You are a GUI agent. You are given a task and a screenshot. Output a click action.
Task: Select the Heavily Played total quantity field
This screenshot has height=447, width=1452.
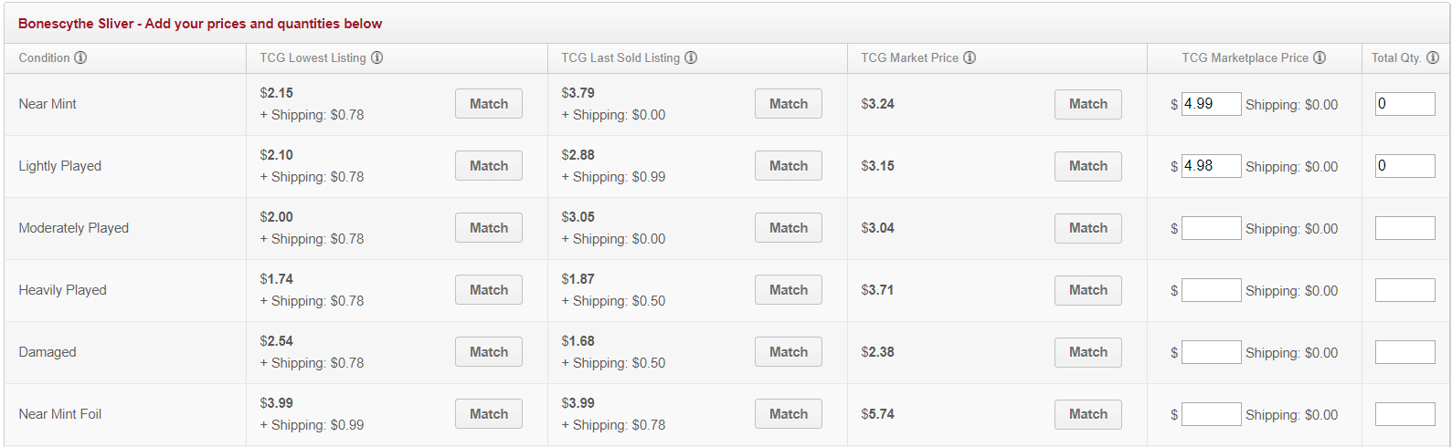[1404, 290]
